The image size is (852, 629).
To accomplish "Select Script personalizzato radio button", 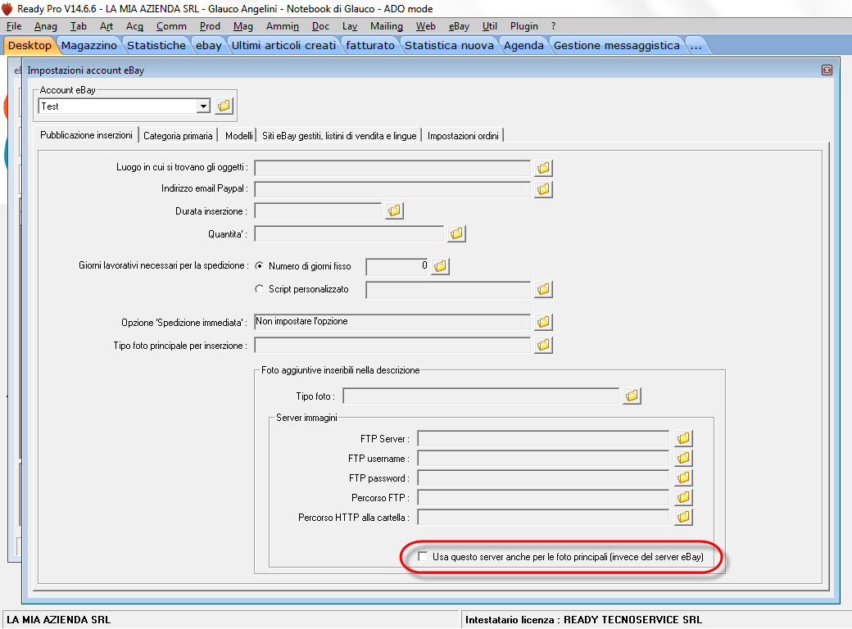I will click(260, 289).
